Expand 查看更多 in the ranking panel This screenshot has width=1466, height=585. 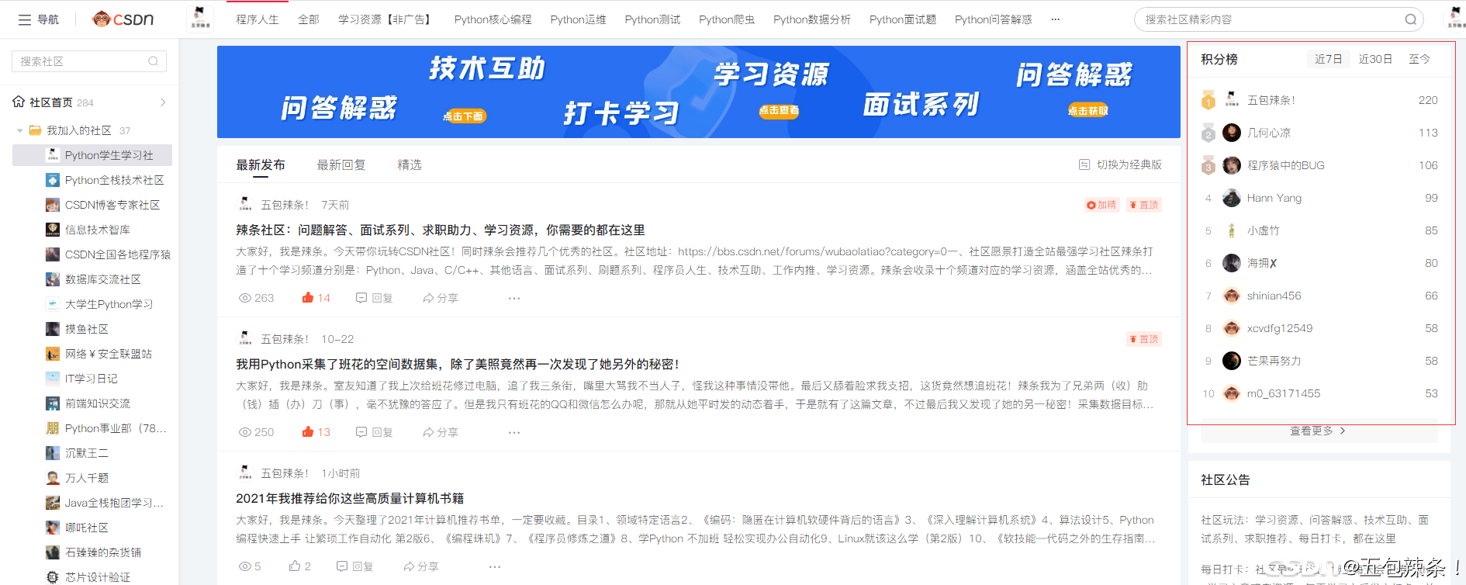click(x=1319, y=431)
